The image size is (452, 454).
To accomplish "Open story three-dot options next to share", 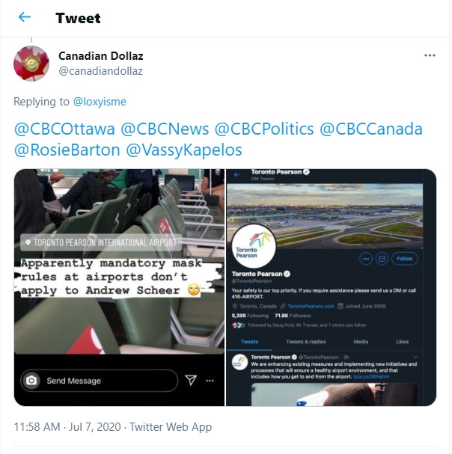I will tap(210, 381).
